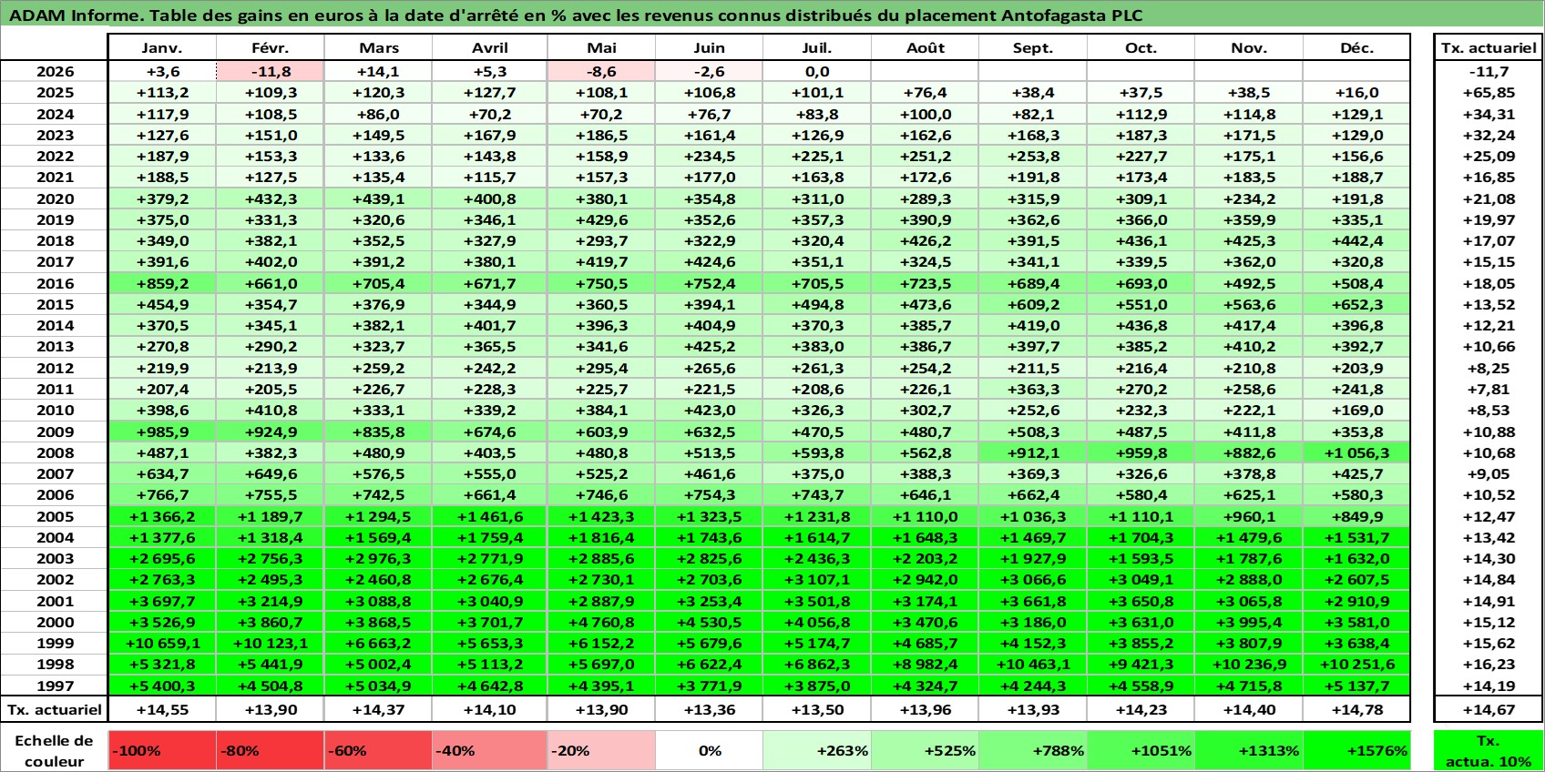The width and height of the screenshot is (1545, 772).
Task: Select the 'Févr.' column header
Action: 271,48
